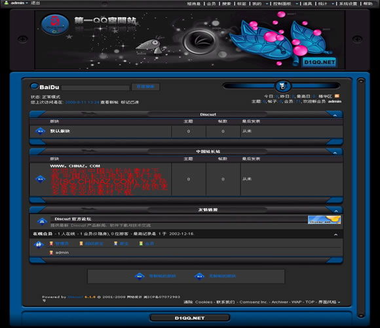Click the Baidu search button
The width and height of the screenshot is (380, 328).
pyautogui.click(x=145, y=87)
